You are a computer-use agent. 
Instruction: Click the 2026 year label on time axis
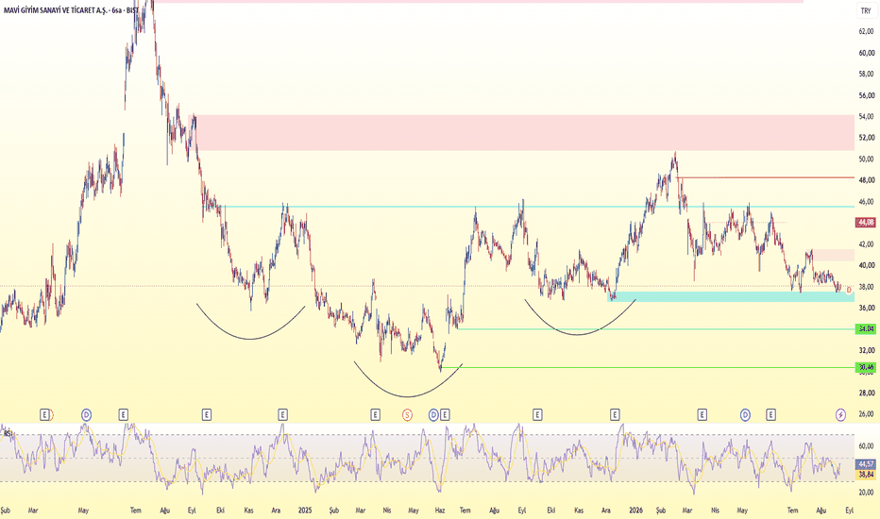click(x=635, y=511)
